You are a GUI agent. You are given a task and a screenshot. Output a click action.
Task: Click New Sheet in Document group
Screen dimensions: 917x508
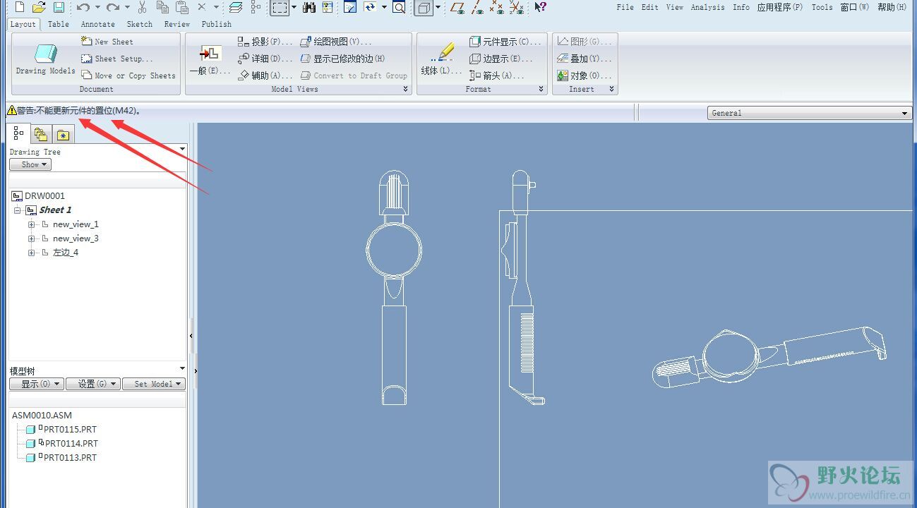[107, 42]
